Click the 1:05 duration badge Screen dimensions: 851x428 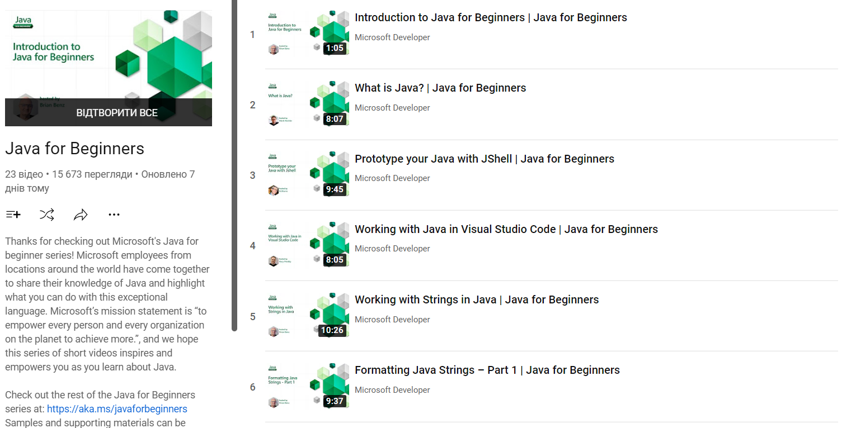(x=335, y=48)
